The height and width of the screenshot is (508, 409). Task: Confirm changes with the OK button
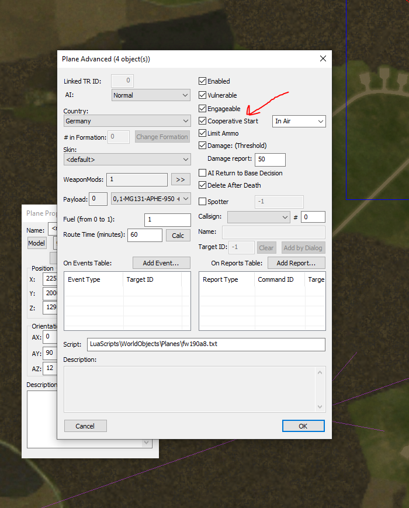point(303,426)
